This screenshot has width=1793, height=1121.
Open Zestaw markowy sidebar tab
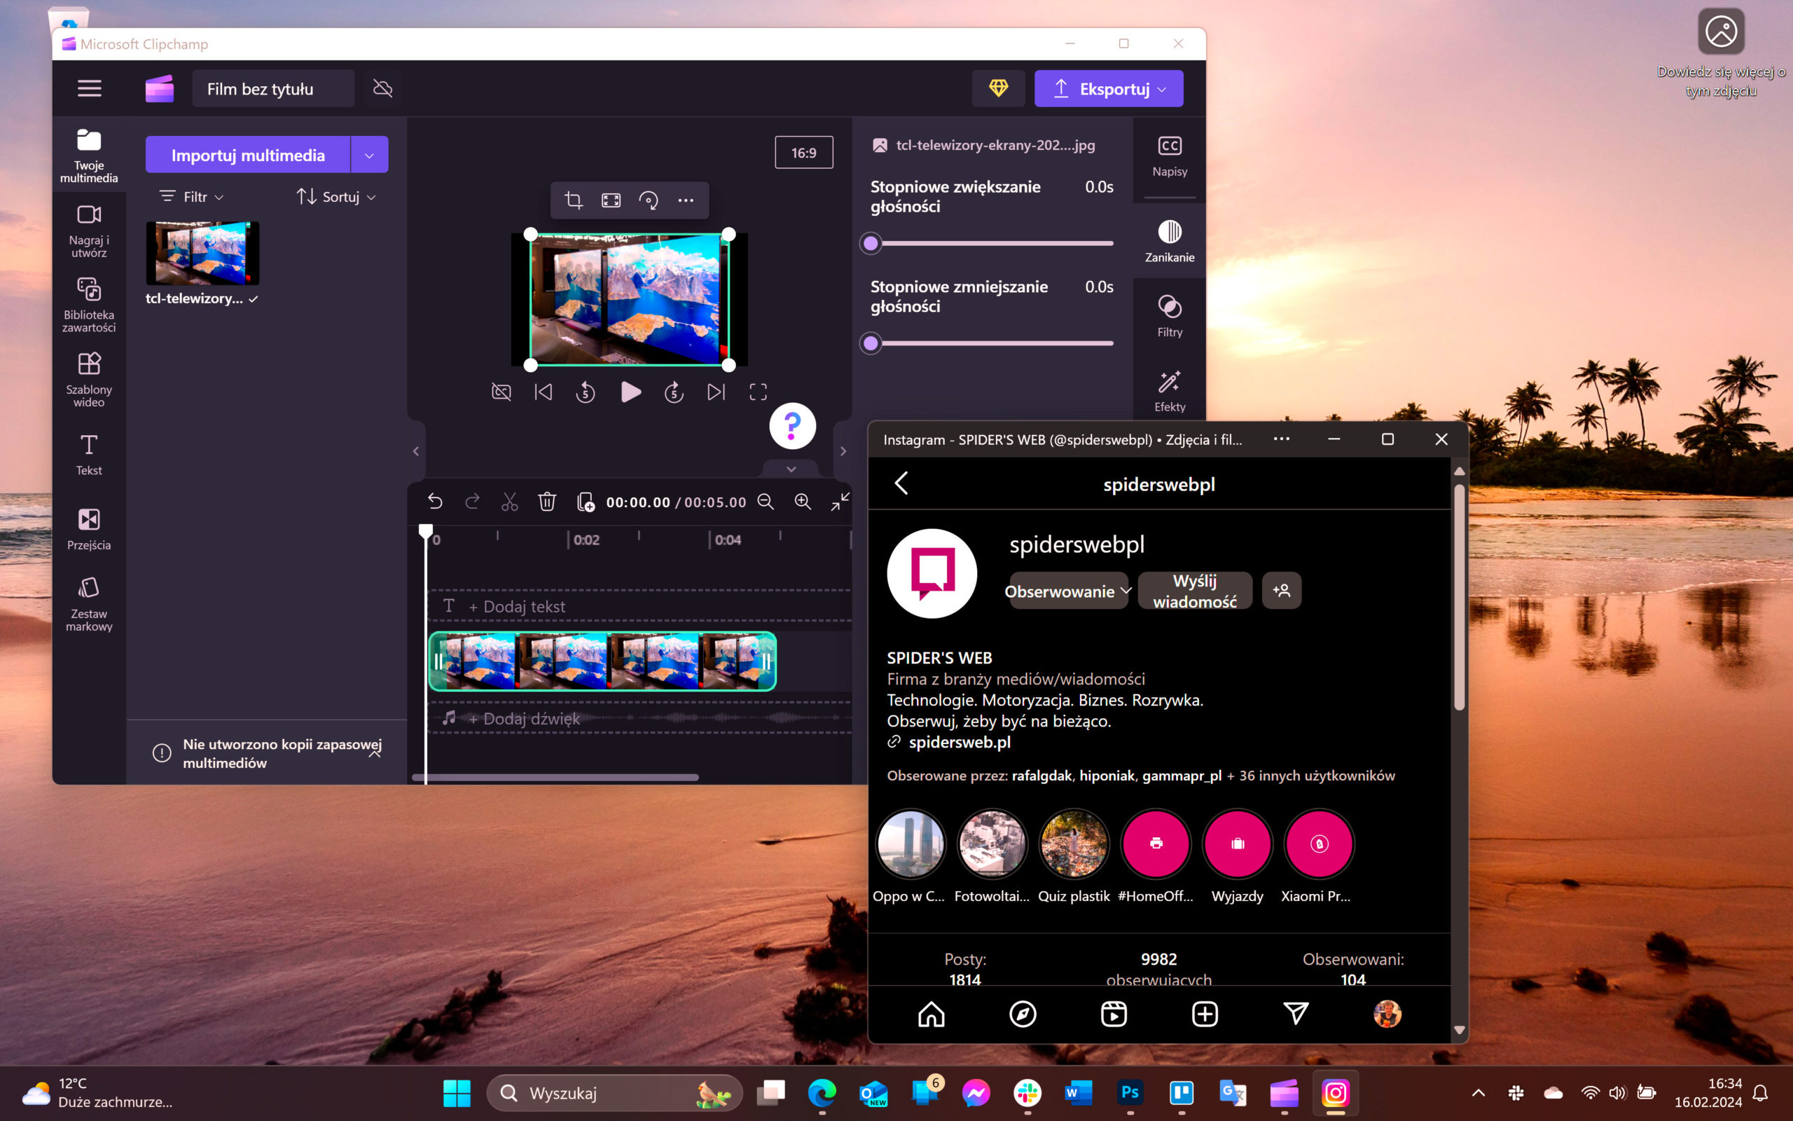(89, 604)
